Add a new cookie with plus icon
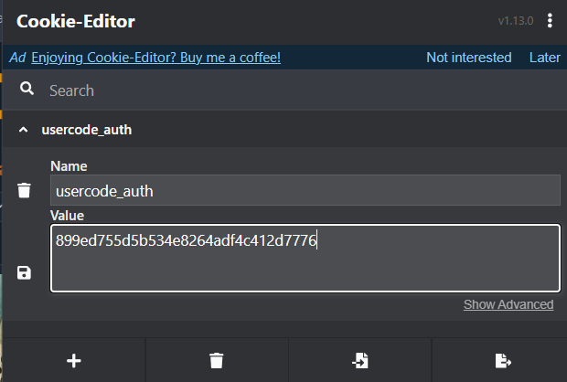Viewport: 567px width, 382px height. 74,361
